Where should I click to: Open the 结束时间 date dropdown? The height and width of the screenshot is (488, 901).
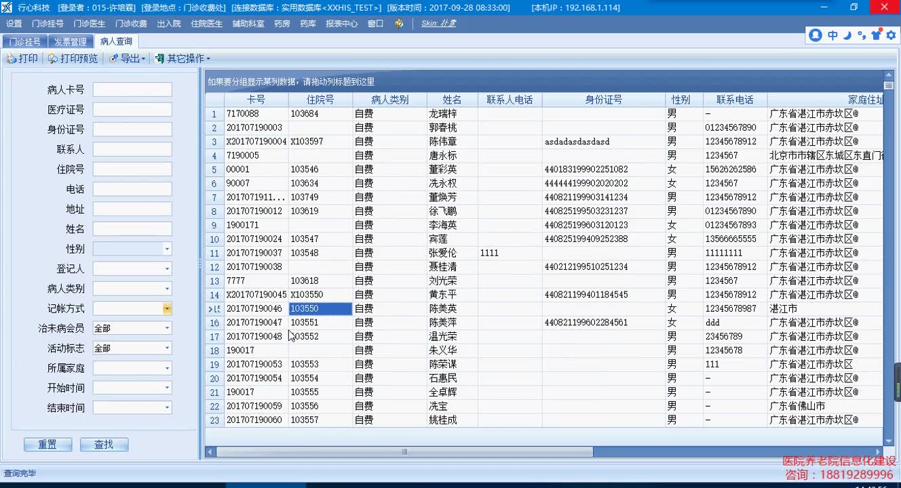click(x=167, y=408)
